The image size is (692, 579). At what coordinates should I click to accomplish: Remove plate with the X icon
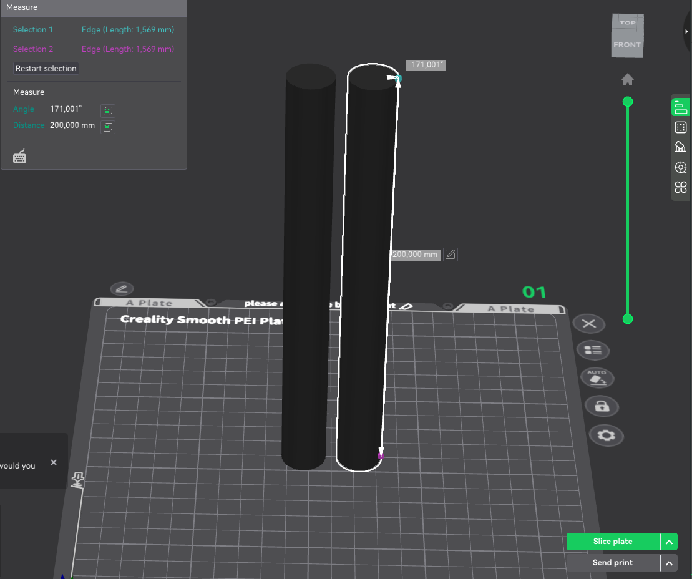click(588, 324)
